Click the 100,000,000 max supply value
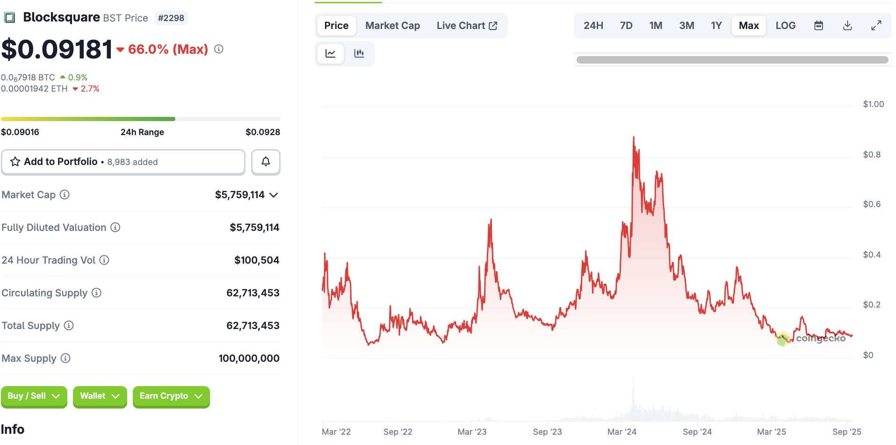 [x=249, y=358]
